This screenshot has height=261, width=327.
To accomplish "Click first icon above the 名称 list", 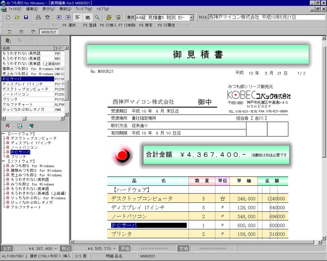I will tap(8, 40).
